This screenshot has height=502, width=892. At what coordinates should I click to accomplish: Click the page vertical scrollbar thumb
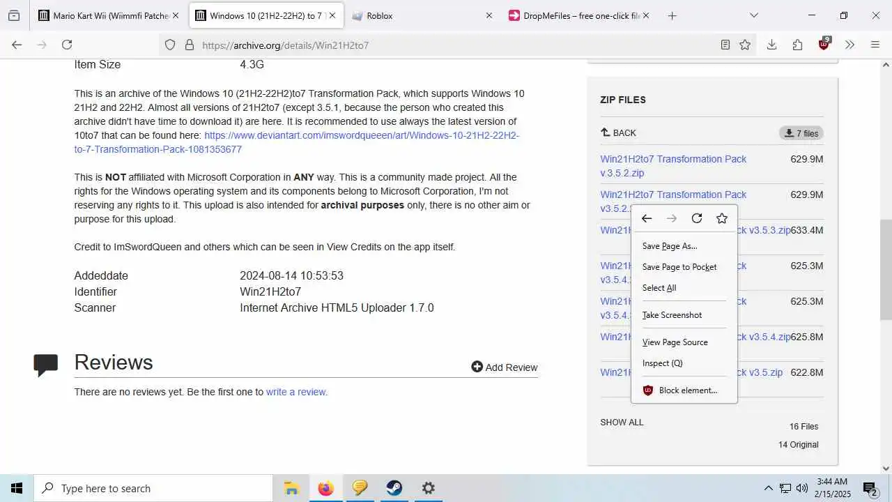pos(886,268)
